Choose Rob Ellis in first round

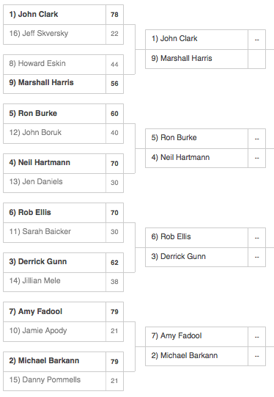pos(63,213)
